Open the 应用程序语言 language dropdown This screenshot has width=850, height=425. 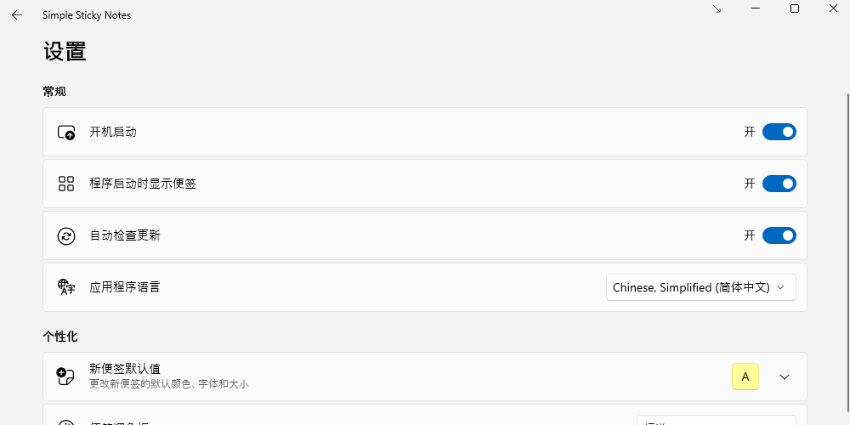(700, 287)
